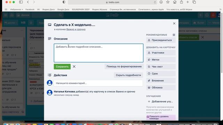Go back with Safari back arrow
This screenshot has height=125, width=223.
[x=28, y=2]
